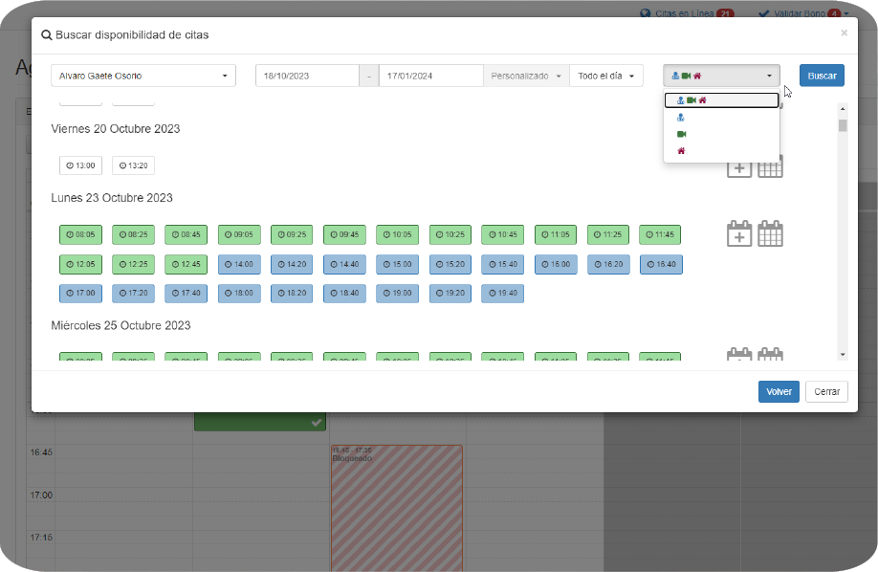This screenshot has height=572, width=878.
Task: Open the Todo el día time dropdown
Action: click(x=605, y=76)
